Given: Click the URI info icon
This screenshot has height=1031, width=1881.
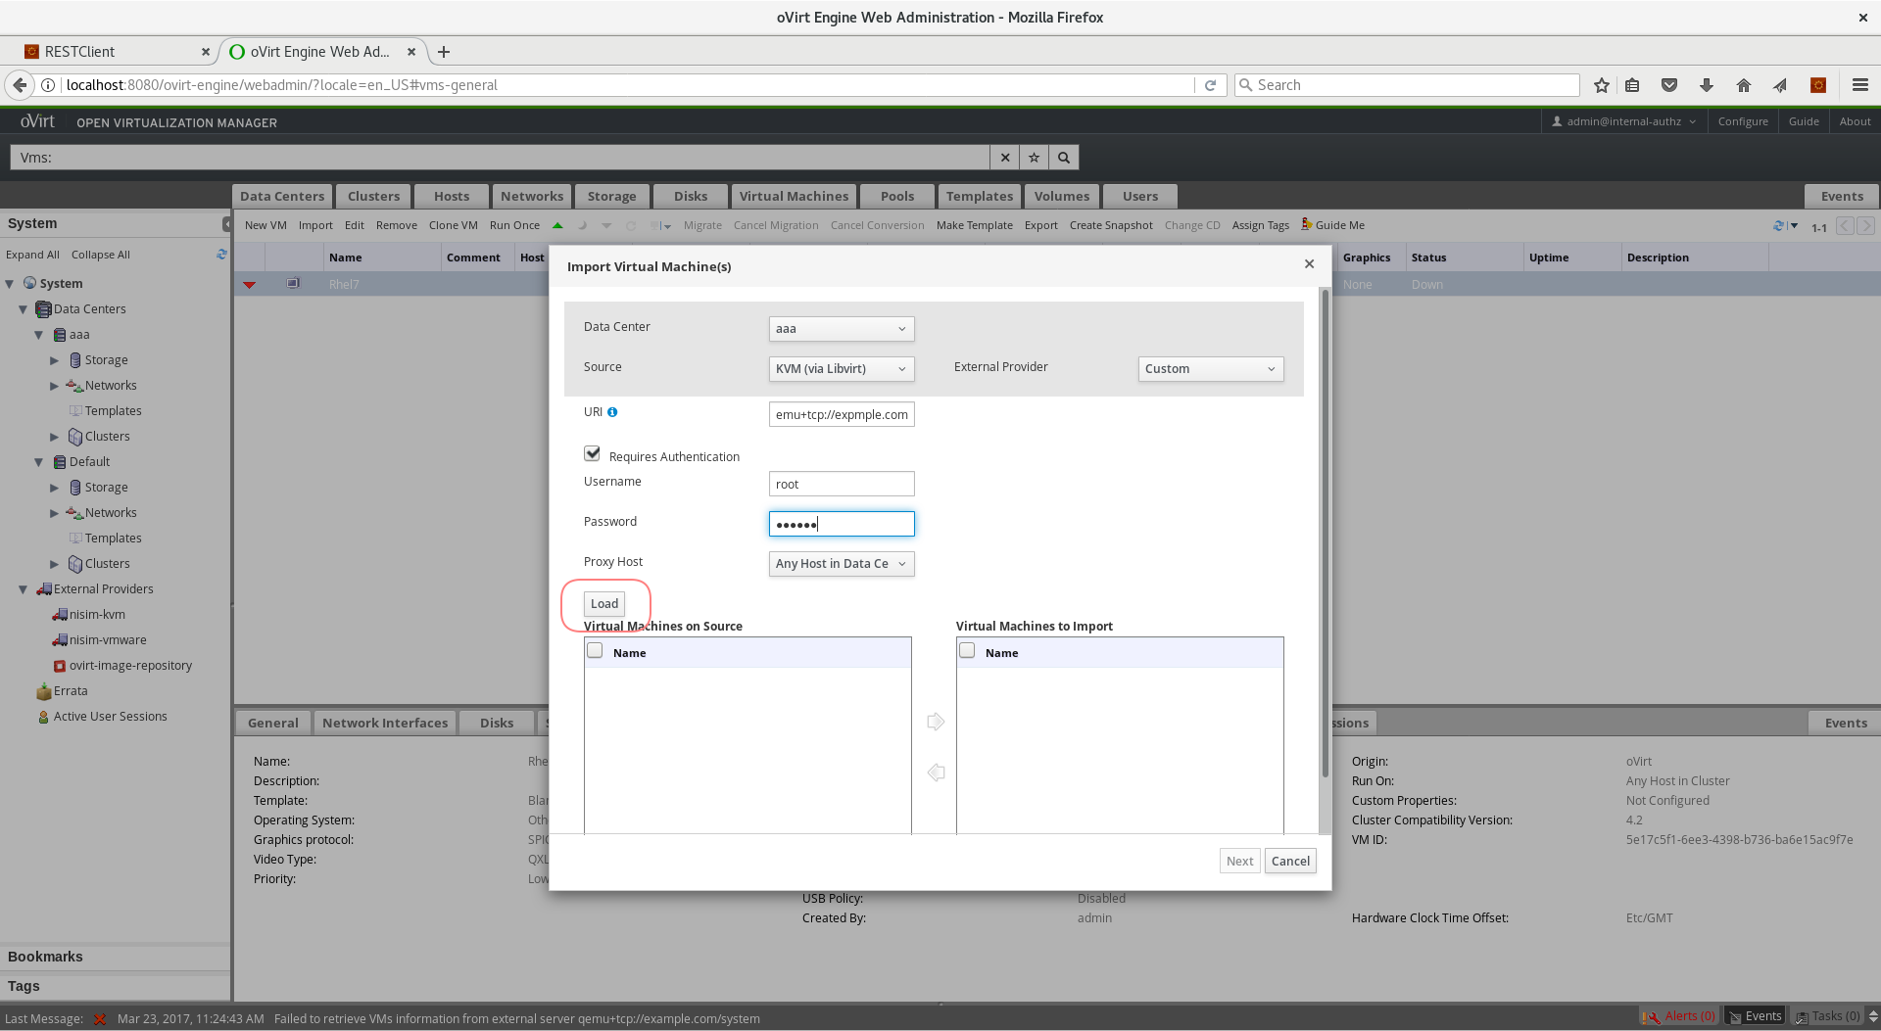Looking at the screenshot, I should [612, 412].
